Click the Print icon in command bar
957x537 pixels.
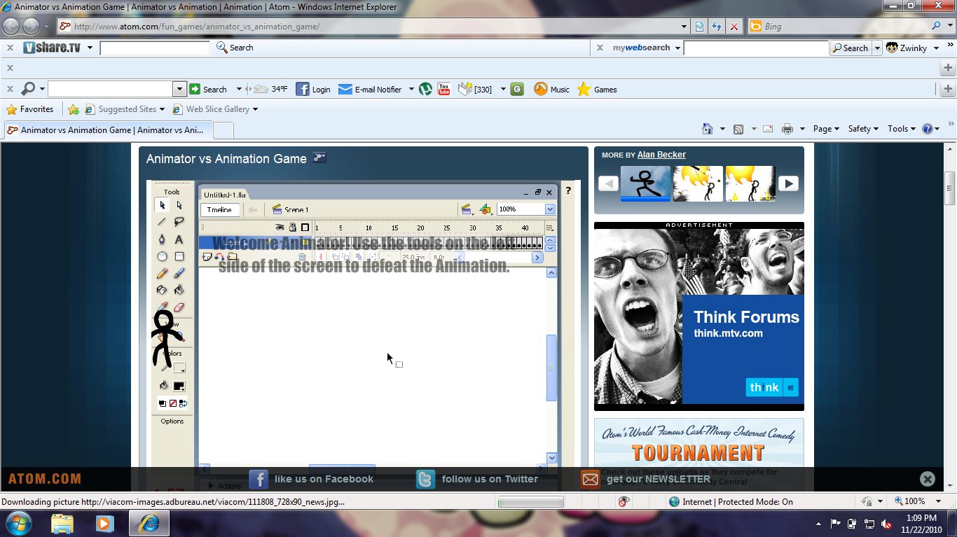(x=787, y=129)
